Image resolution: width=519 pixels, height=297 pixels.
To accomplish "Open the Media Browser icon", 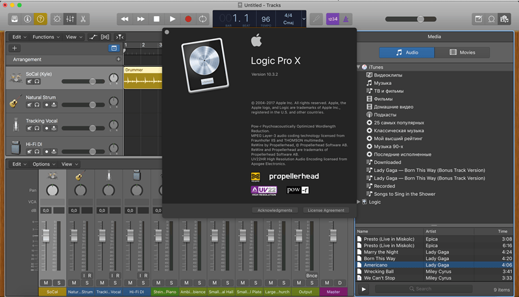I will tap(505, 19).
